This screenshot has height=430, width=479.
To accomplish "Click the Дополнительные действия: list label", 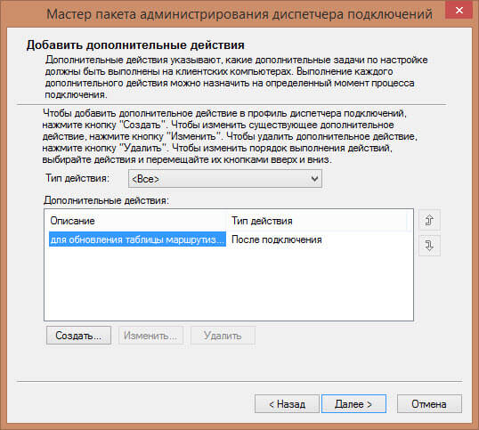I will pos(106,200).
